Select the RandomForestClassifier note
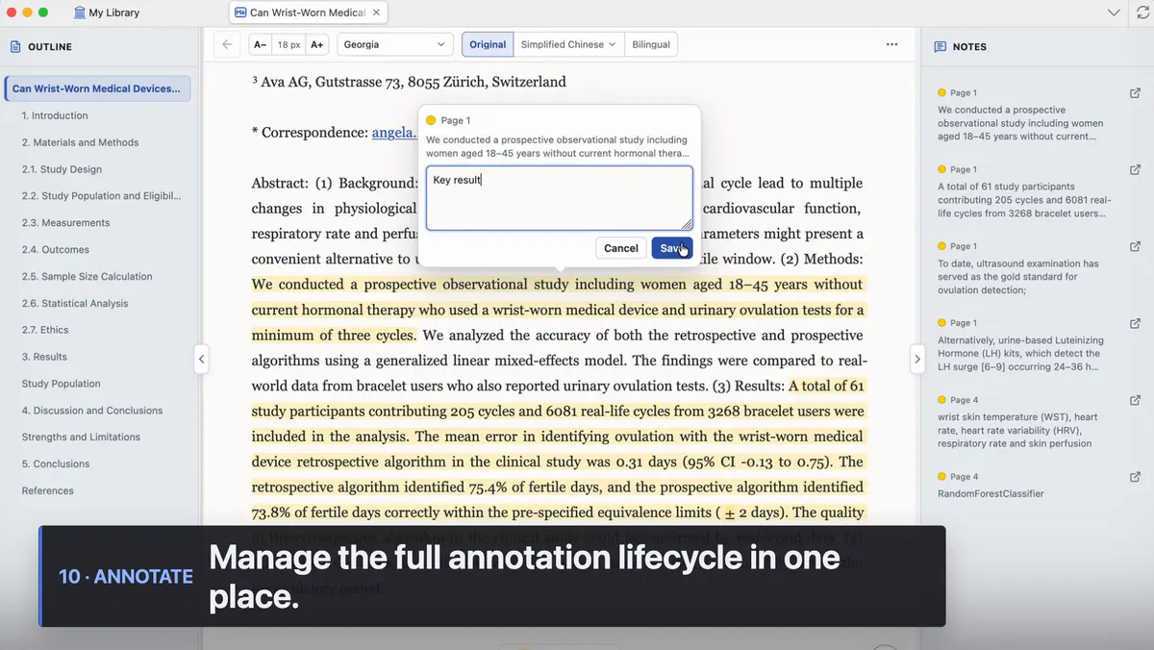The width and height of the screenshot is (1154, 650). (x=991, y=494)
